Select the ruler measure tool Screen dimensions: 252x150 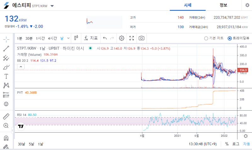[6, 116]
